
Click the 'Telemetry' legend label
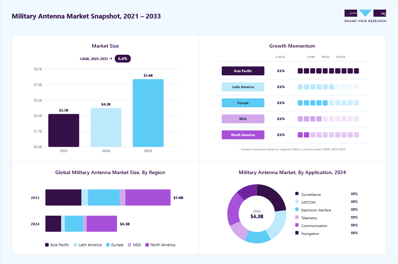[x=309, y=218]
